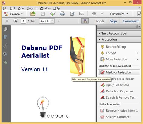Viewport: 143px width, 124px height.
Task: Click the page number input field
Action: tap(23, 21)
